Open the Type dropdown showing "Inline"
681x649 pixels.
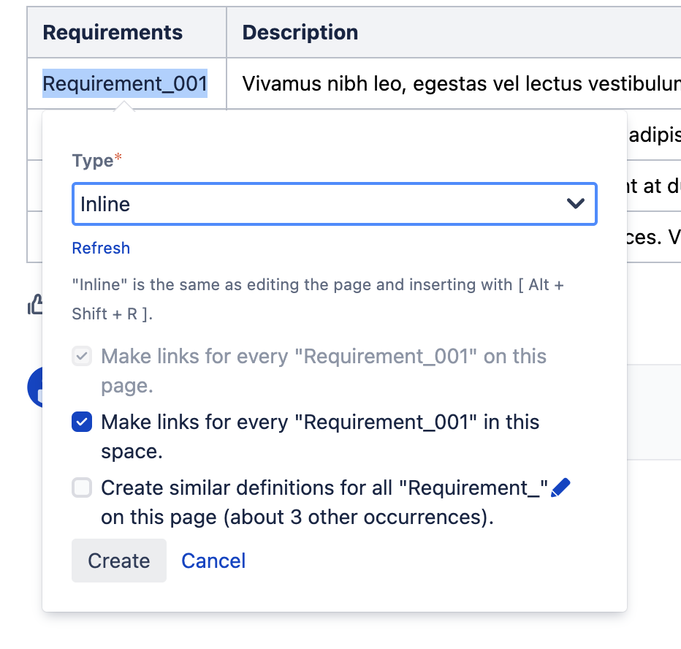[334, 204]
